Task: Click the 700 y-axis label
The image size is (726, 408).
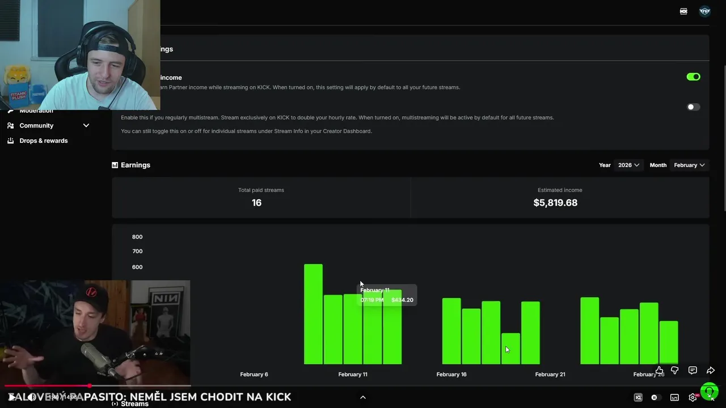Action: pyautogui.click(x=137, y=251)
